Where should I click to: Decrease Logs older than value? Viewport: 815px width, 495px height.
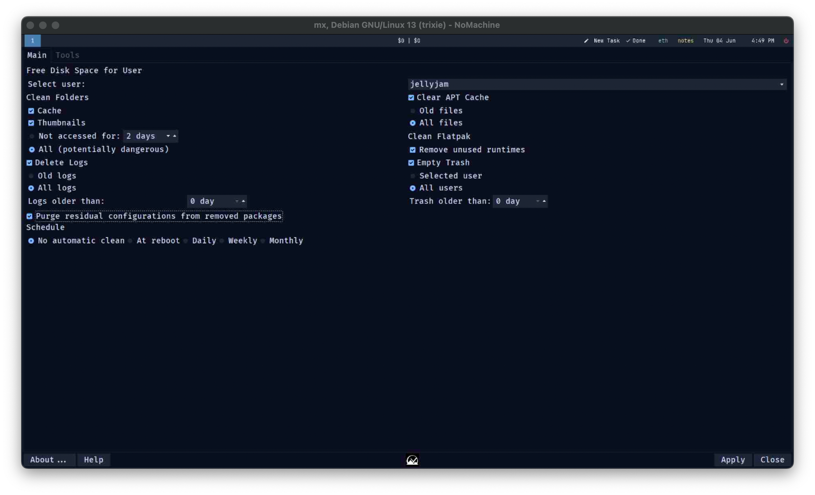pos(237,201)
